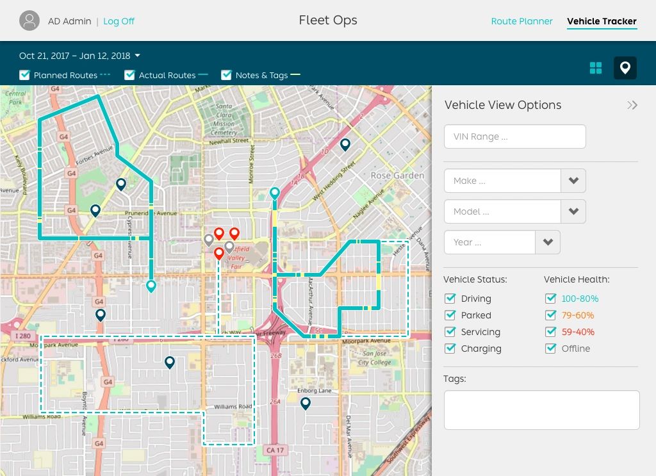This screenshot has height=476, width=656.
Task: Collapse the Vehicle View Options panel
Action: (x=632, y=105)
